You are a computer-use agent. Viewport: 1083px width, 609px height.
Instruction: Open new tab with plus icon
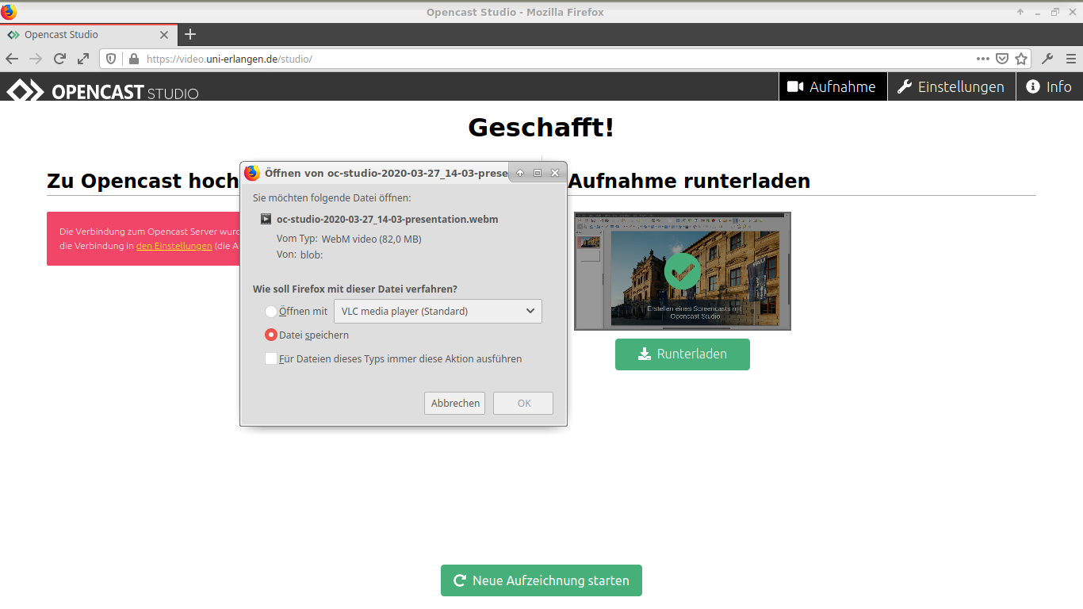[x=190, y=34]
